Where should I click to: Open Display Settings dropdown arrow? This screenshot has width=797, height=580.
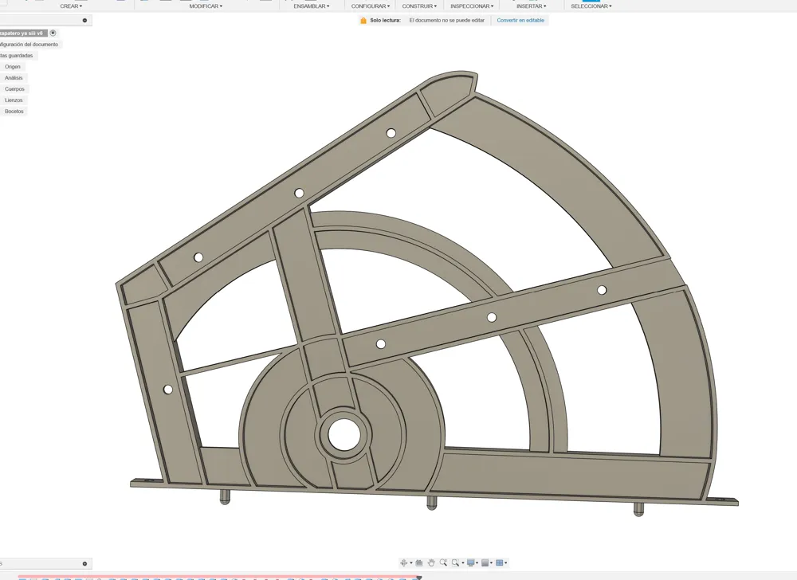(x=477, y=562)
